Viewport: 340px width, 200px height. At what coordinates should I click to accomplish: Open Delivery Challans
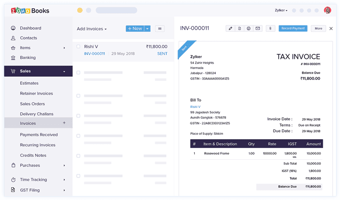pyautogui.click(x=36, y=114)
